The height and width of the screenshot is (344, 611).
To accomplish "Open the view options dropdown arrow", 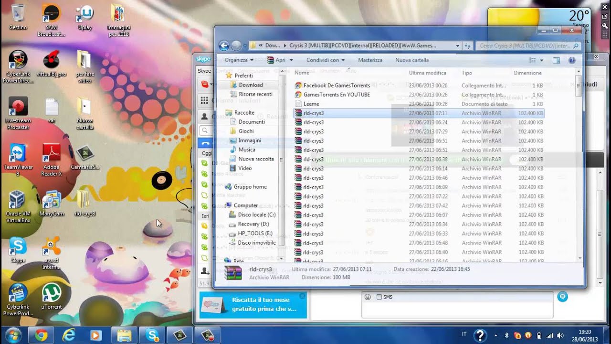I will click(x=541, y=60).
